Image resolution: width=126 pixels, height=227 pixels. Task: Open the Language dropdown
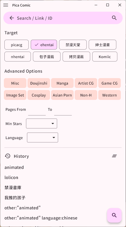[43, 137]
